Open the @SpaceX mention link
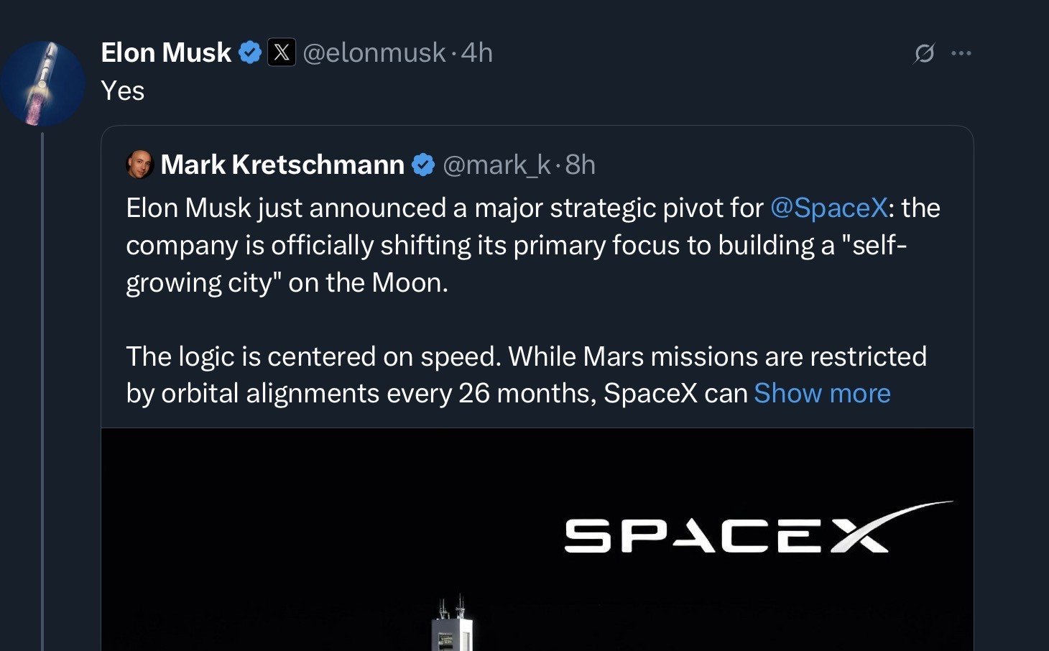The image size is (1049, 651). (828, 208)
